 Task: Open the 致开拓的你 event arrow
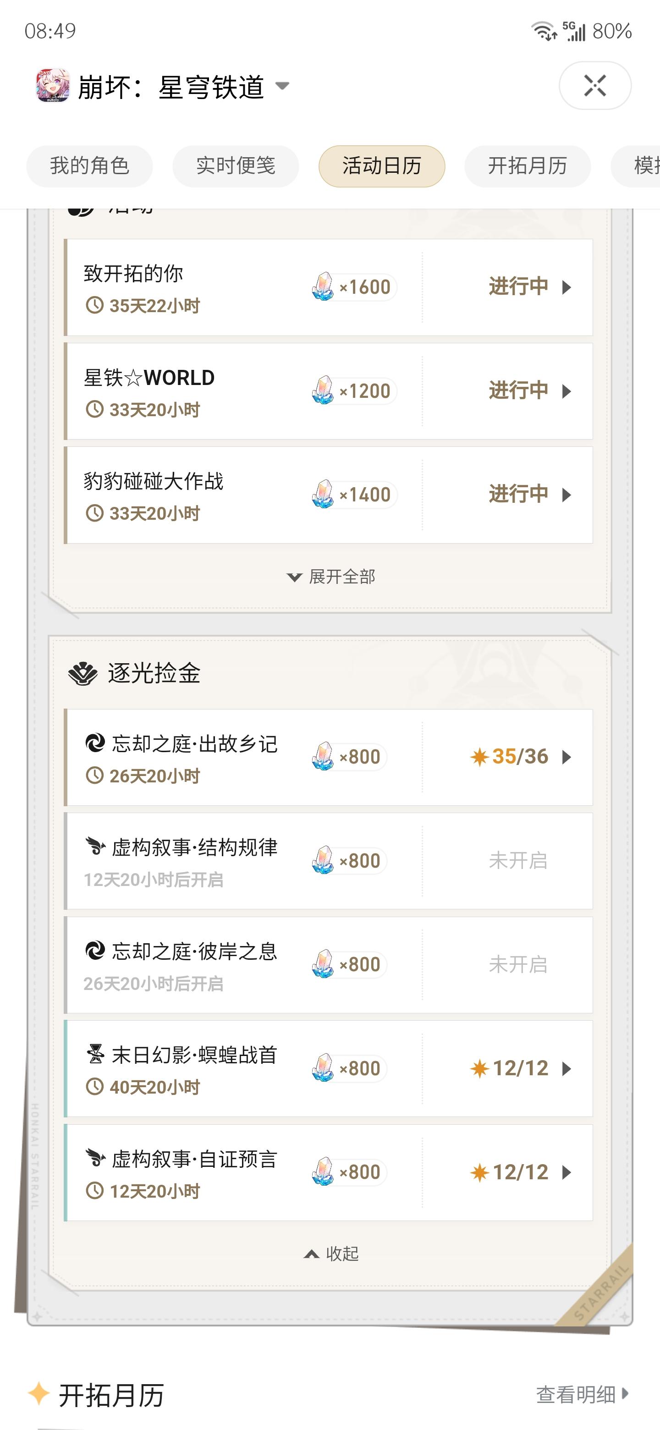click(567, 287)
